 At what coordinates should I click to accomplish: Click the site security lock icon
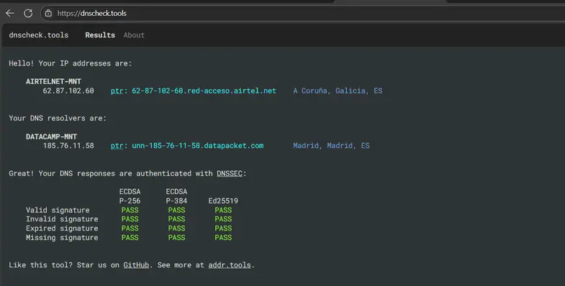[48, 14]
